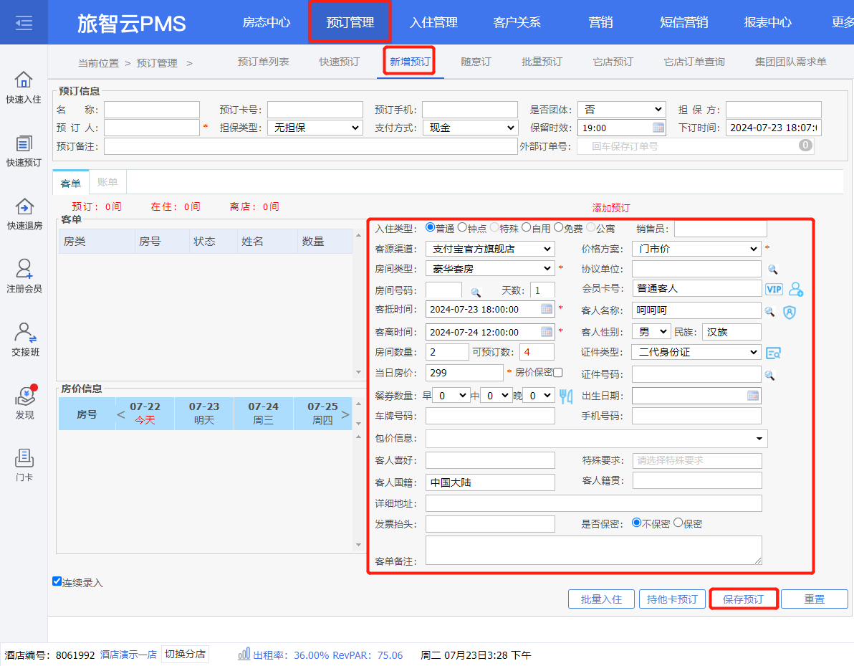Open 快速退房 sidebar icon
Screen dimensions: 854x666
pos(24,207)
